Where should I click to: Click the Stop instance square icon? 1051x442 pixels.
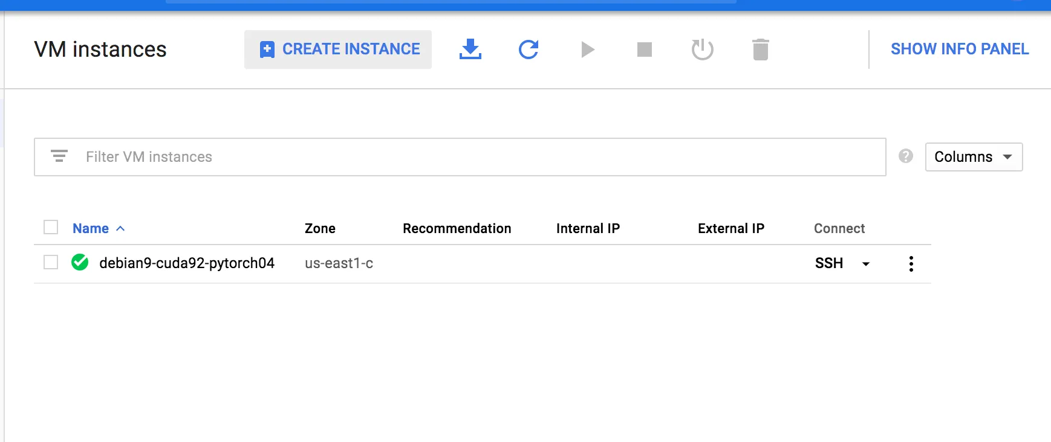coord(645,50)
